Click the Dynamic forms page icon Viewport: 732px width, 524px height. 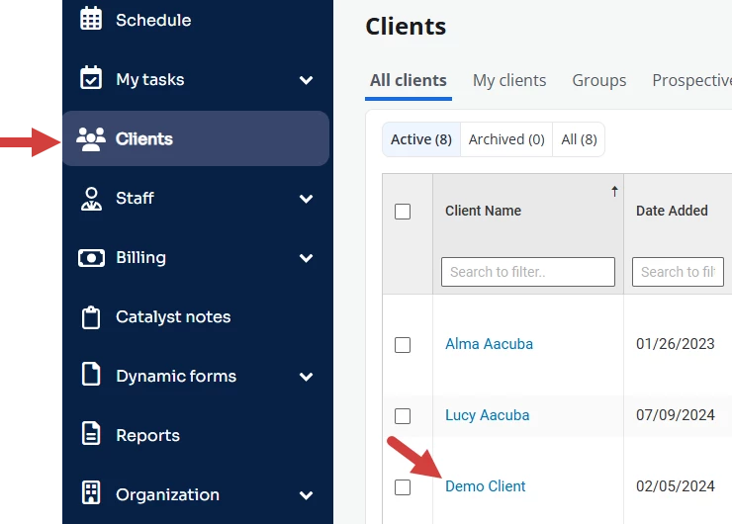tap(91, 374)
